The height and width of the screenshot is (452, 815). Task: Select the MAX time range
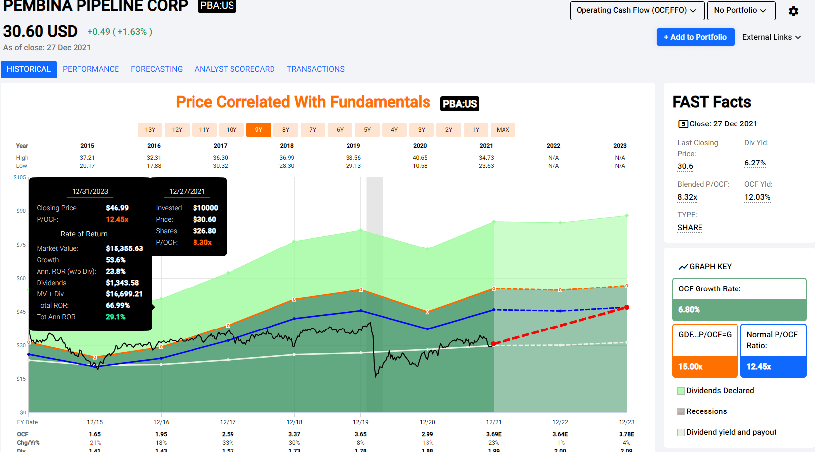[503, 130]
